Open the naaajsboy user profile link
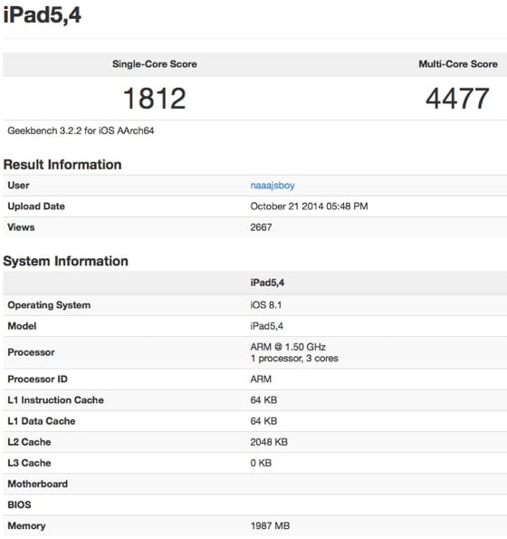This screenshot has width=507, height=539. pos(273,186)
